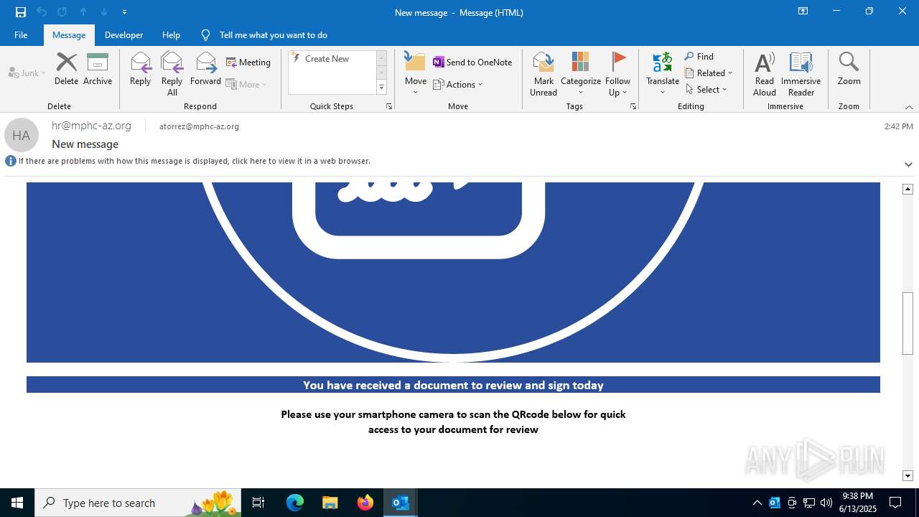This screenshot has height=517, width=919.
Task: Open the Move folder dropdown
Action: [416, 74]
